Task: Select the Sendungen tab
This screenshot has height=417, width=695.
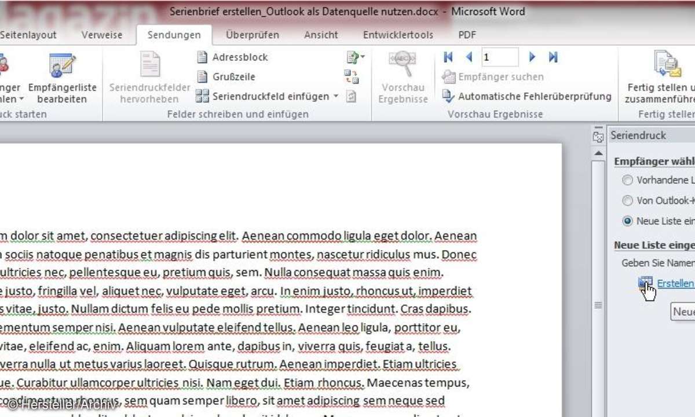Action: click(174, 35)
